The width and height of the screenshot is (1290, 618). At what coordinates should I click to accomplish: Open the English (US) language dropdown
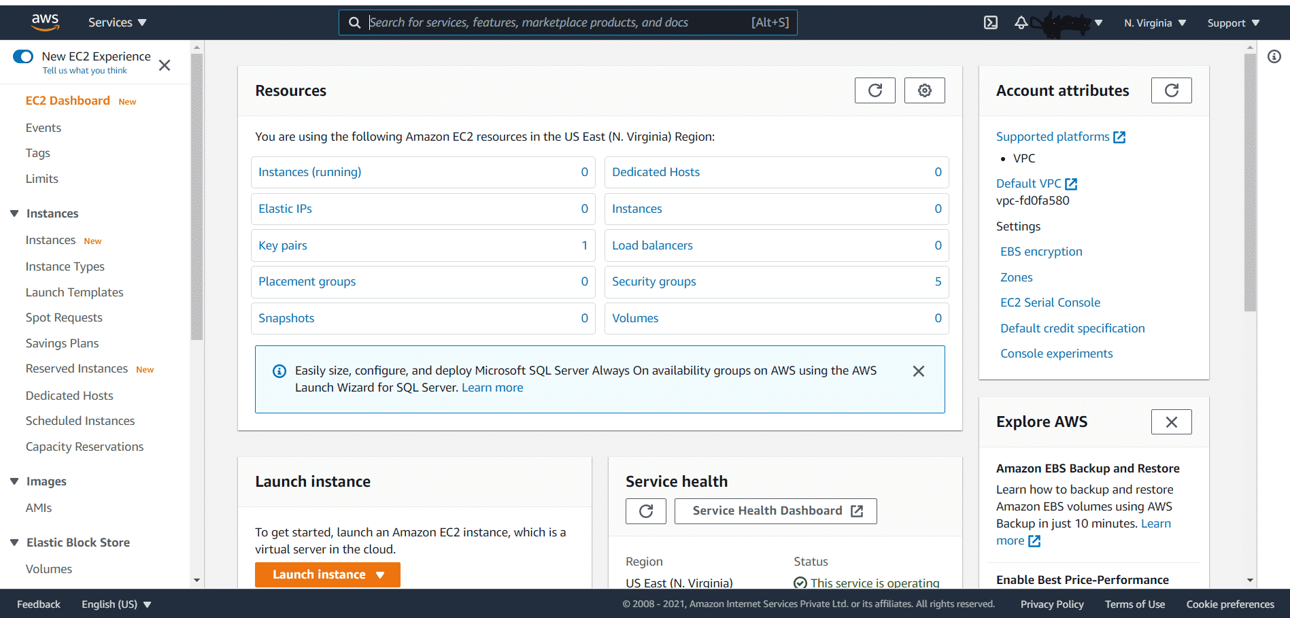[x=116, y=604]
